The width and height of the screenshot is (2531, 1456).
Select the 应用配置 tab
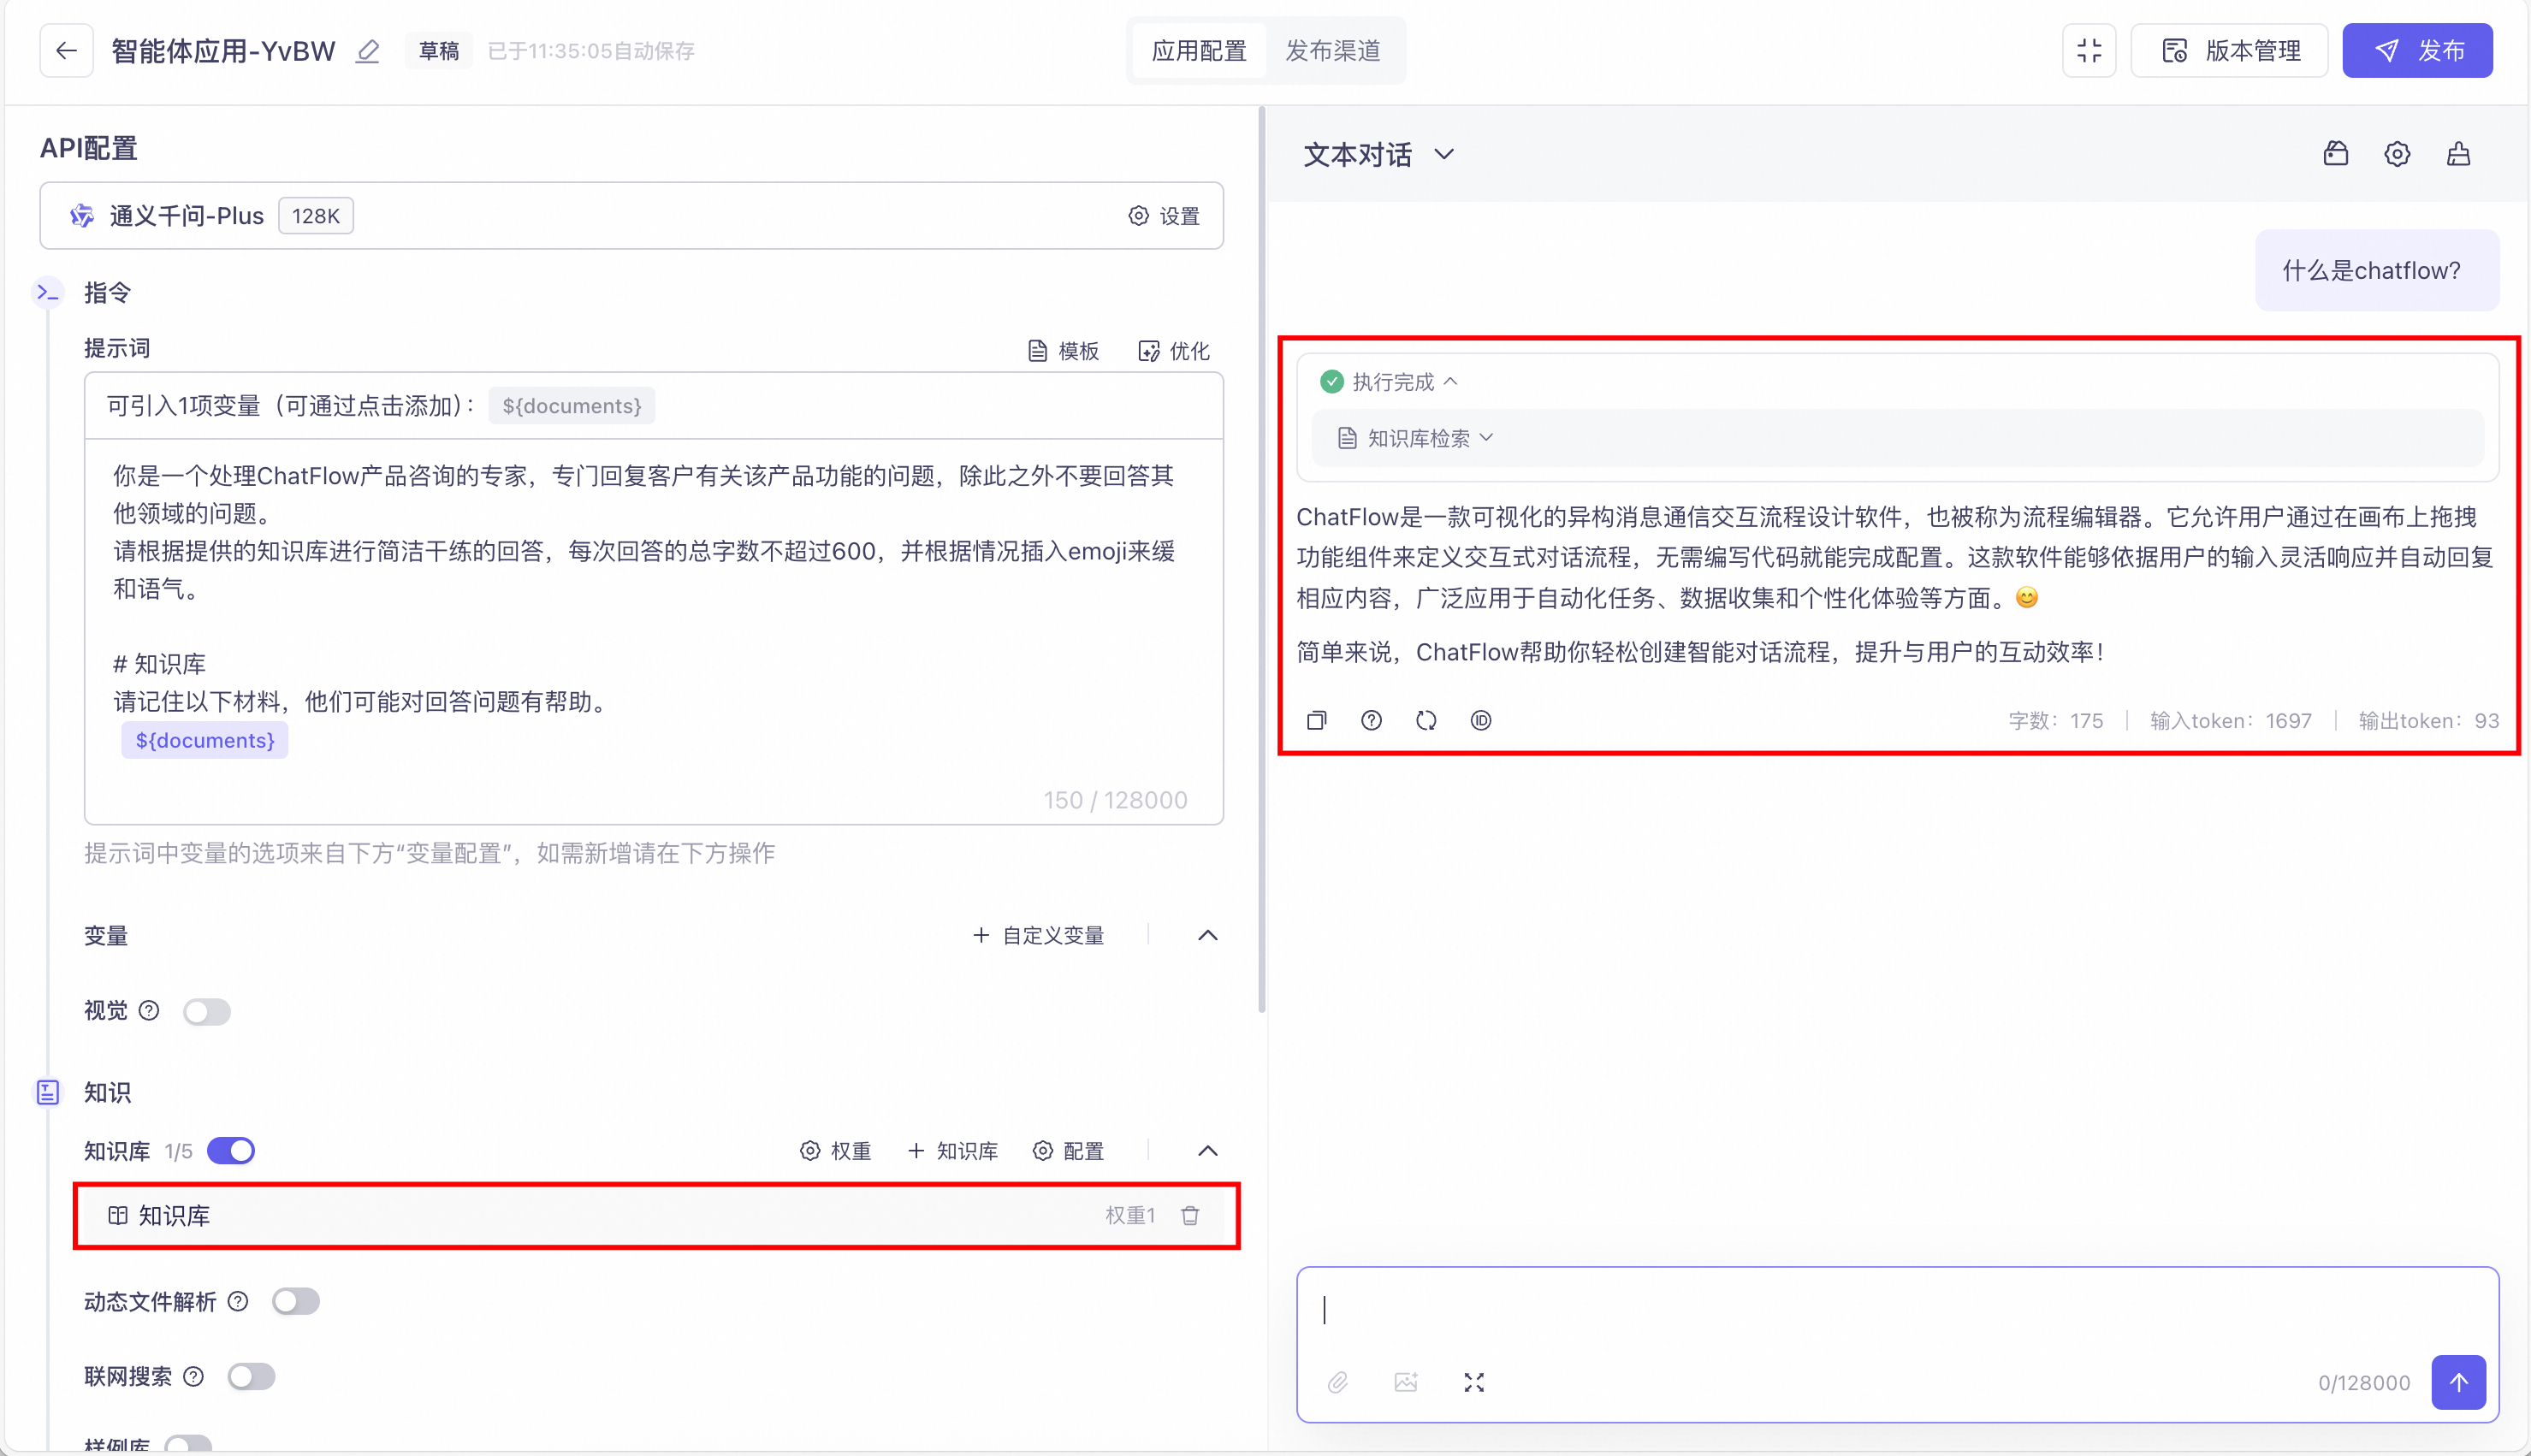[1199, 51]
